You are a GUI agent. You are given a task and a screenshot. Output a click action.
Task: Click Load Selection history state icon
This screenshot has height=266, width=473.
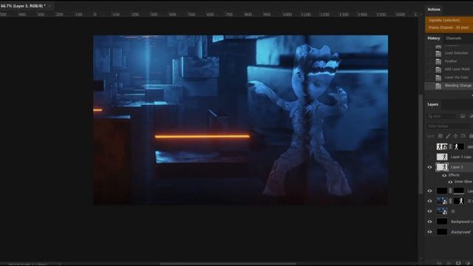(x=438, y=53)
